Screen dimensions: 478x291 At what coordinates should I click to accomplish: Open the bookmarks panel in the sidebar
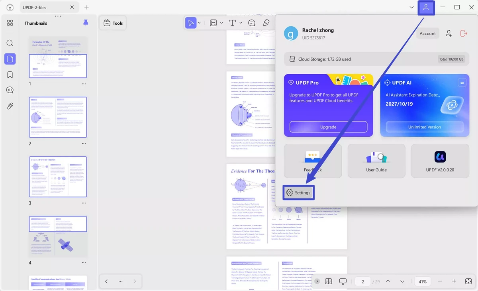tap(10, 75)
